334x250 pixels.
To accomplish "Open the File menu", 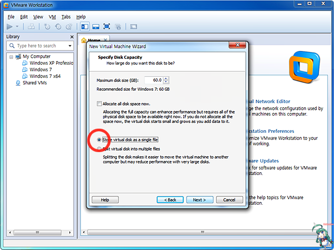I will [x=11, y=17].
